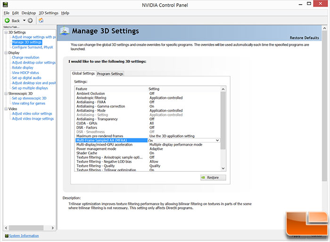
Task: Click the Feature column header
Action: (111, 89)
